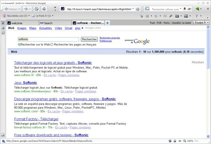Open Recherche avancée link
The image size is (211, 144).
pyautogui.click(x=110, y=38)
